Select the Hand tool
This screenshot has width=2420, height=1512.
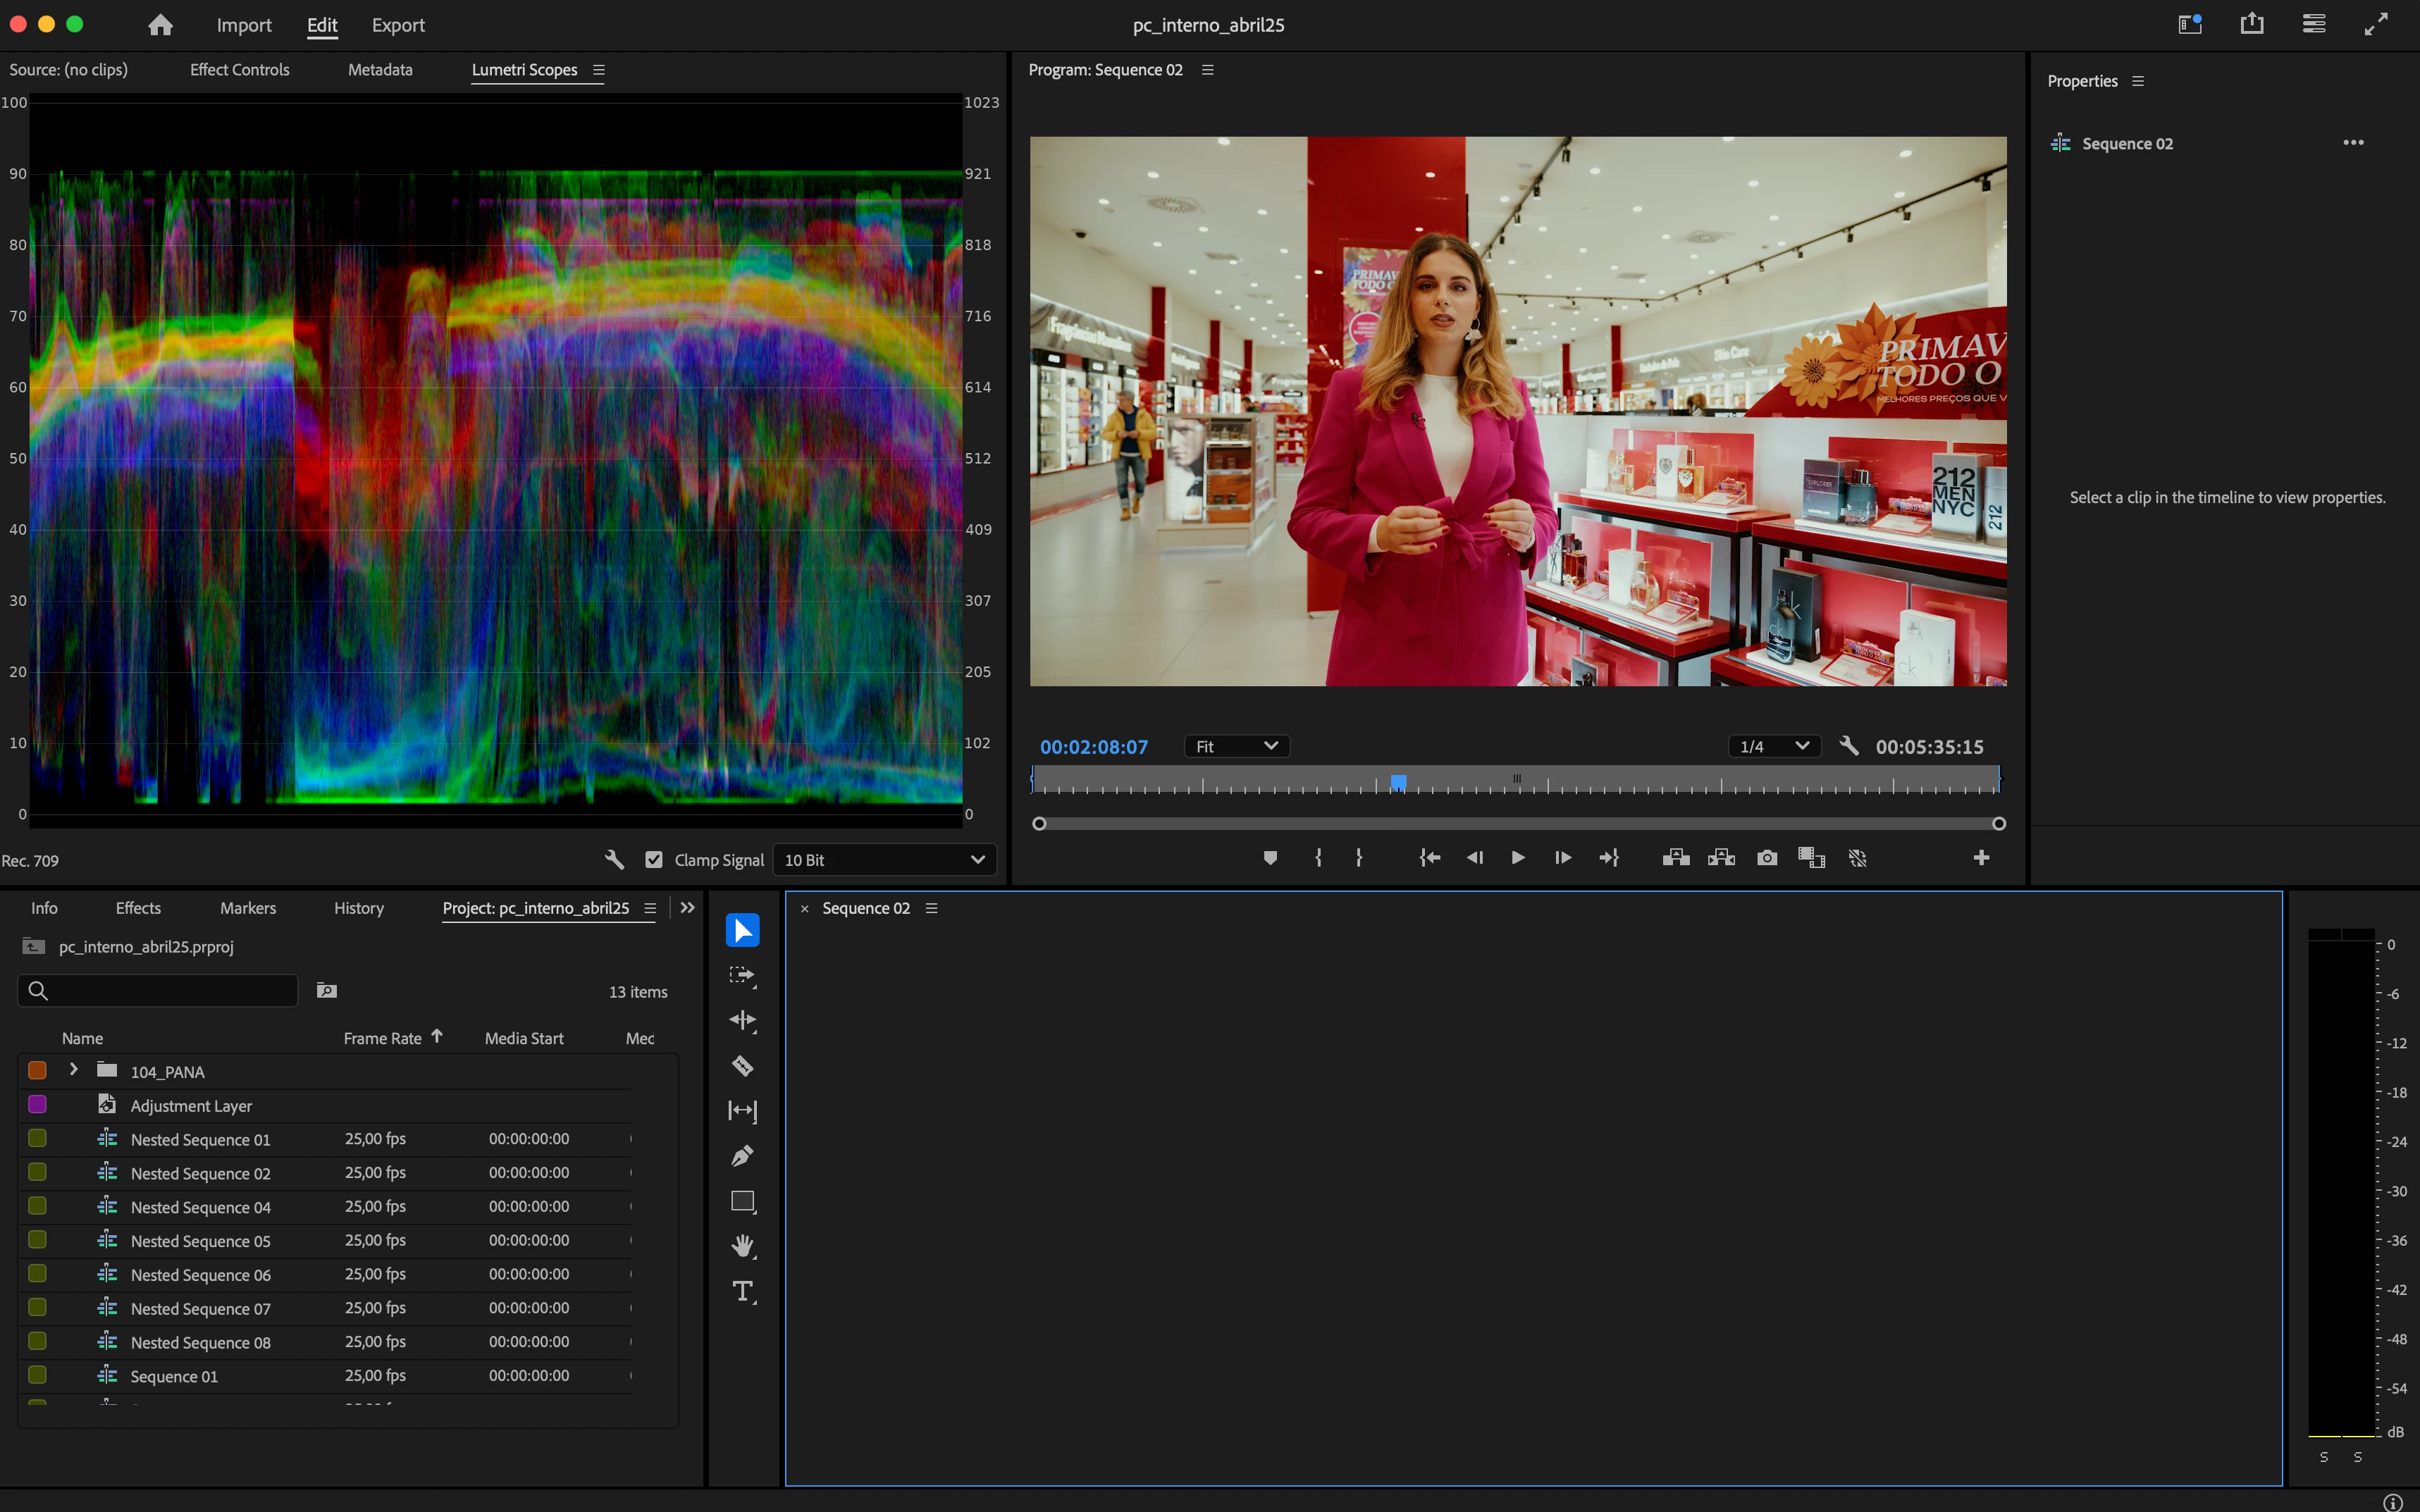(x=742, y=1246)
